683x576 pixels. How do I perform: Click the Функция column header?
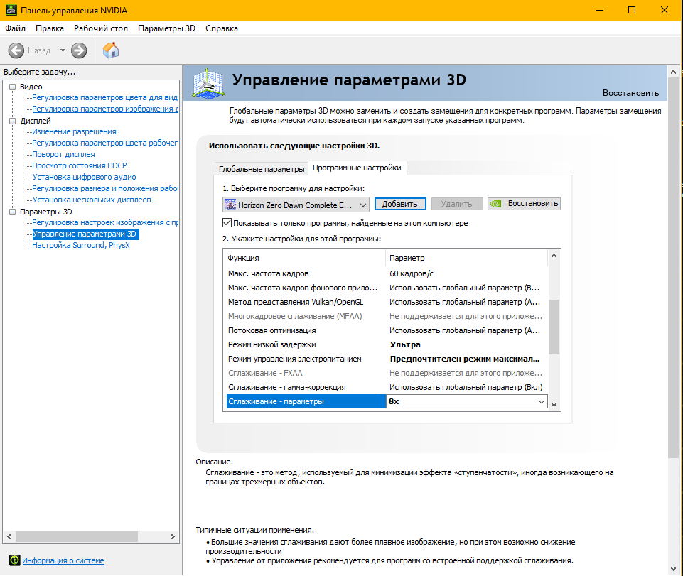[304, 258]
